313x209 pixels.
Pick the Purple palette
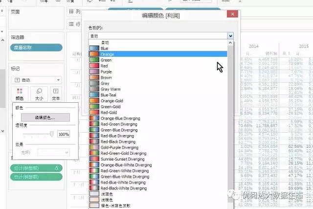click(x=158, y=71)
